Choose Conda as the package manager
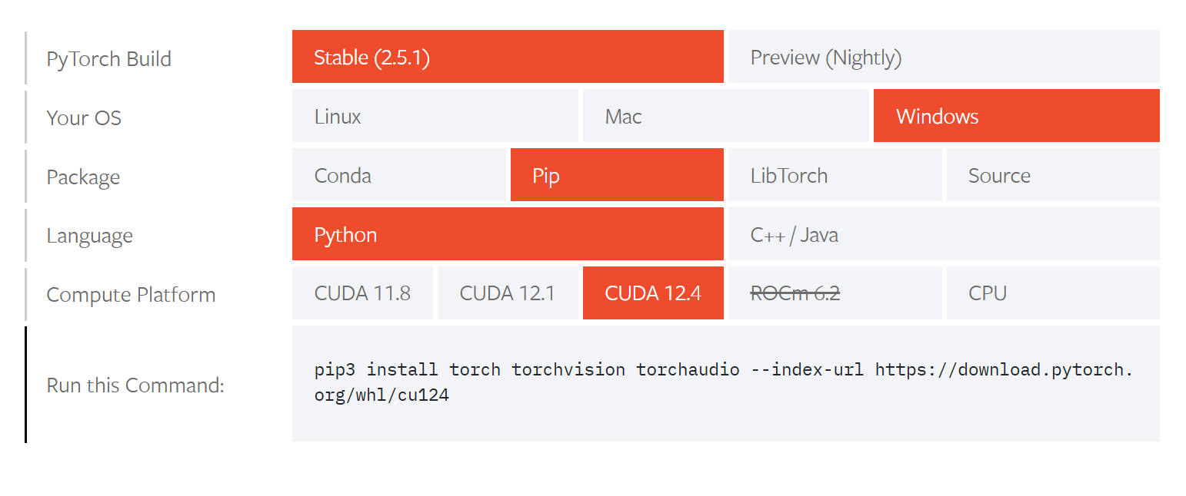 [398, 175]
